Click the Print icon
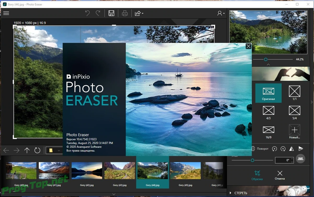This screenshot has height=197, width=314. click(x=125, y=13)
